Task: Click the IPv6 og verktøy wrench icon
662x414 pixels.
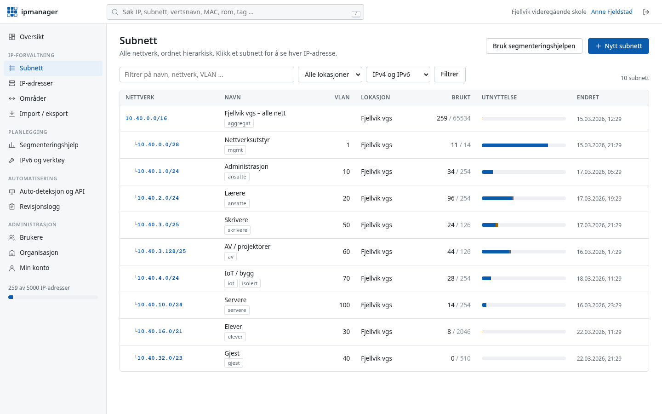Action: pos(12,160)
